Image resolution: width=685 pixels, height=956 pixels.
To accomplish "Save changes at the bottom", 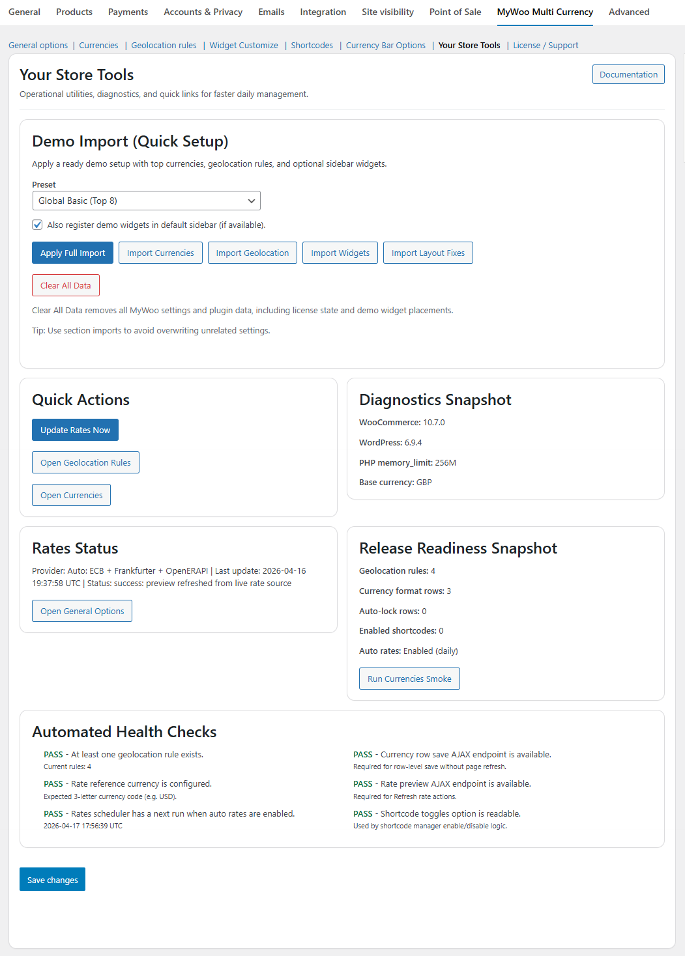I will pyautogui.click(x=52, y=880).
